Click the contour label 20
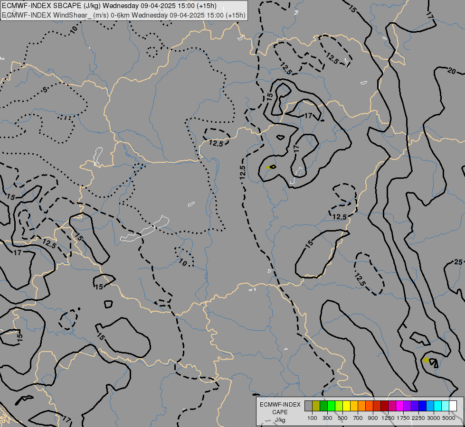 coord(451,71)
